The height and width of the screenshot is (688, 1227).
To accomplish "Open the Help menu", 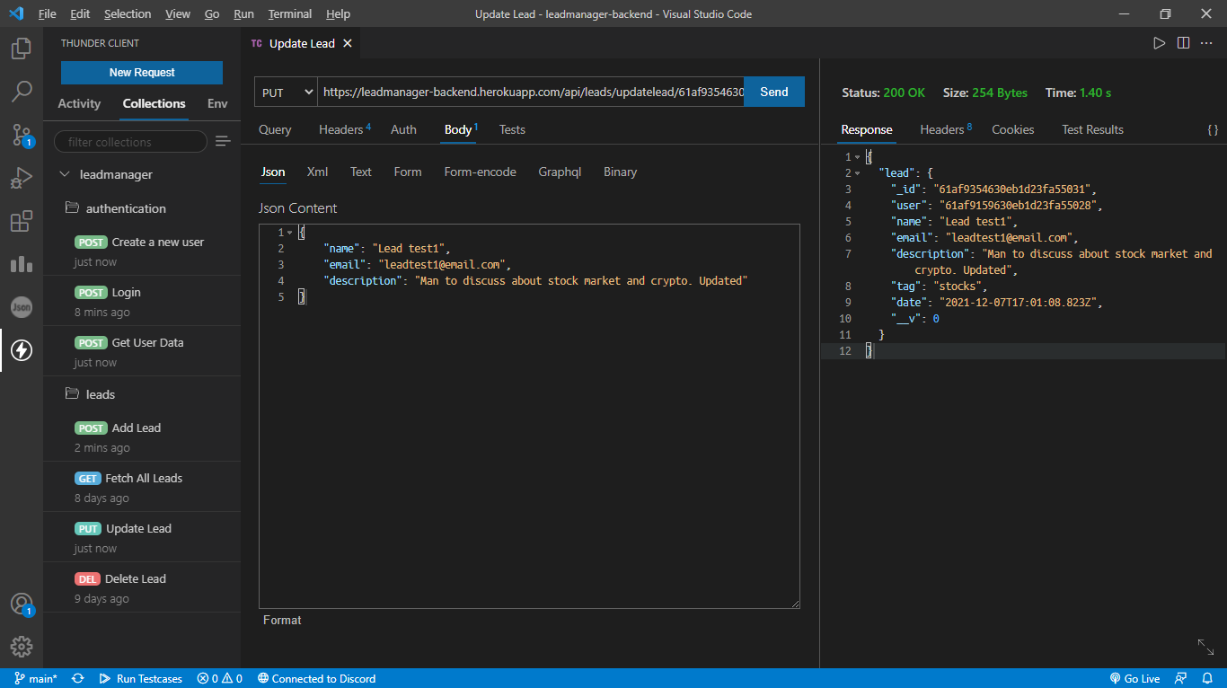I will point(338,14).
